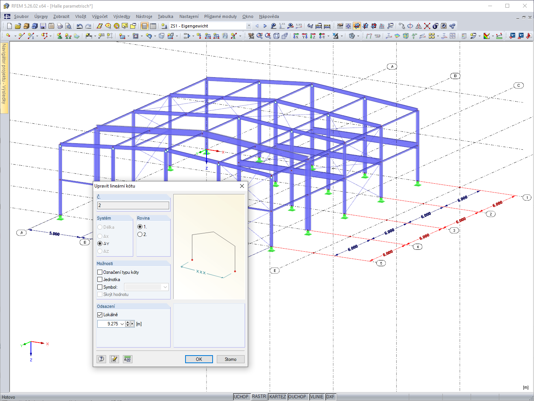The image size is (534, 401).
Task: Close the Upravit lineární kótu dialog
Action: tap(242, 186)
